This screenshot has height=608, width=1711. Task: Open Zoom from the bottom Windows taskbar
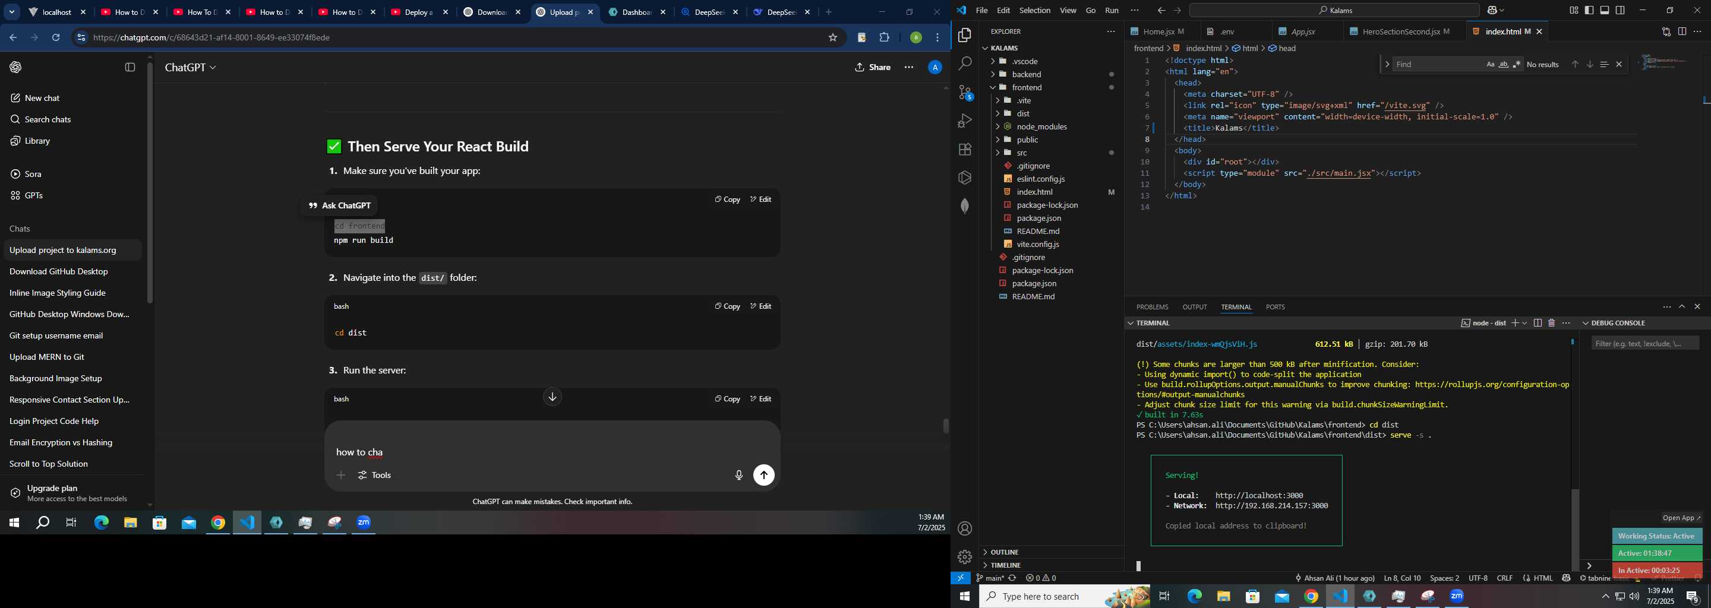pyautogui.click(x=1457, y=597)
